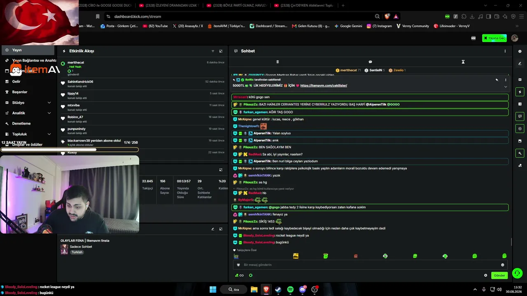Screen dimensions: 527x296
Task: Click the emoji picker in message box
Action: (502, 265)
